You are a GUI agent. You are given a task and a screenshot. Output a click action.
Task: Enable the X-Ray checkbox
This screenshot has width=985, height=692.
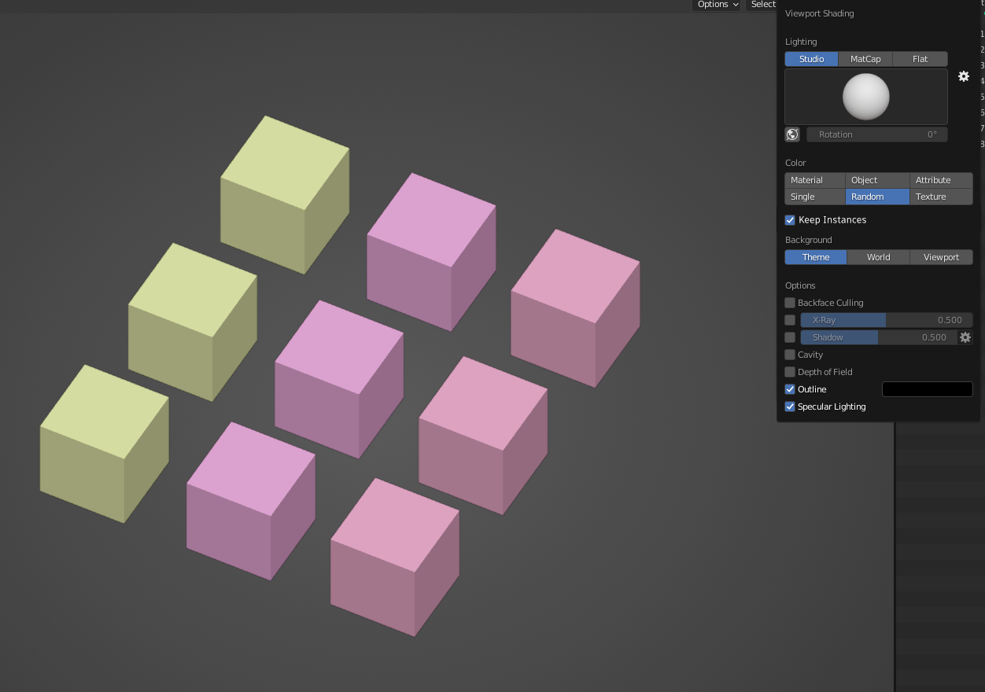(790, 320)
